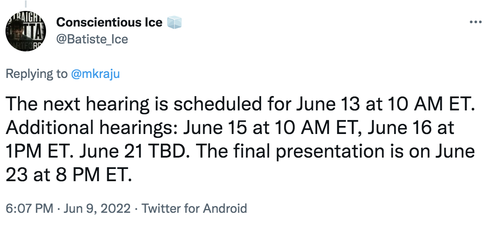Click the "Replying to" label

tap(36, 74)
